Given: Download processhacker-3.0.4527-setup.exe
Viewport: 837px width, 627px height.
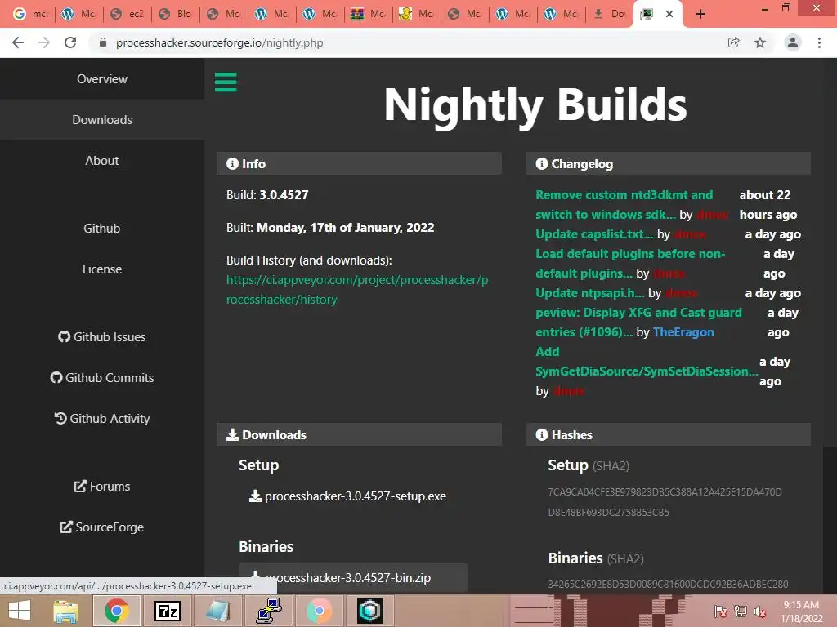Looking at the screenshot, I should (x=347, y=496).
